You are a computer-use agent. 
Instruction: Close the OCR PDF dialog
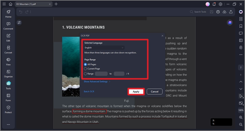click(162, 36)
